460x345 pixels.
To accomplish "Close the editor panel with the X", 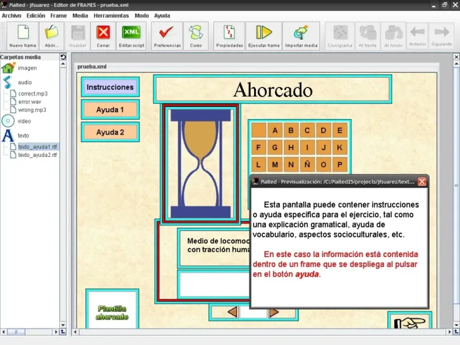I will (x=456, y=57).
